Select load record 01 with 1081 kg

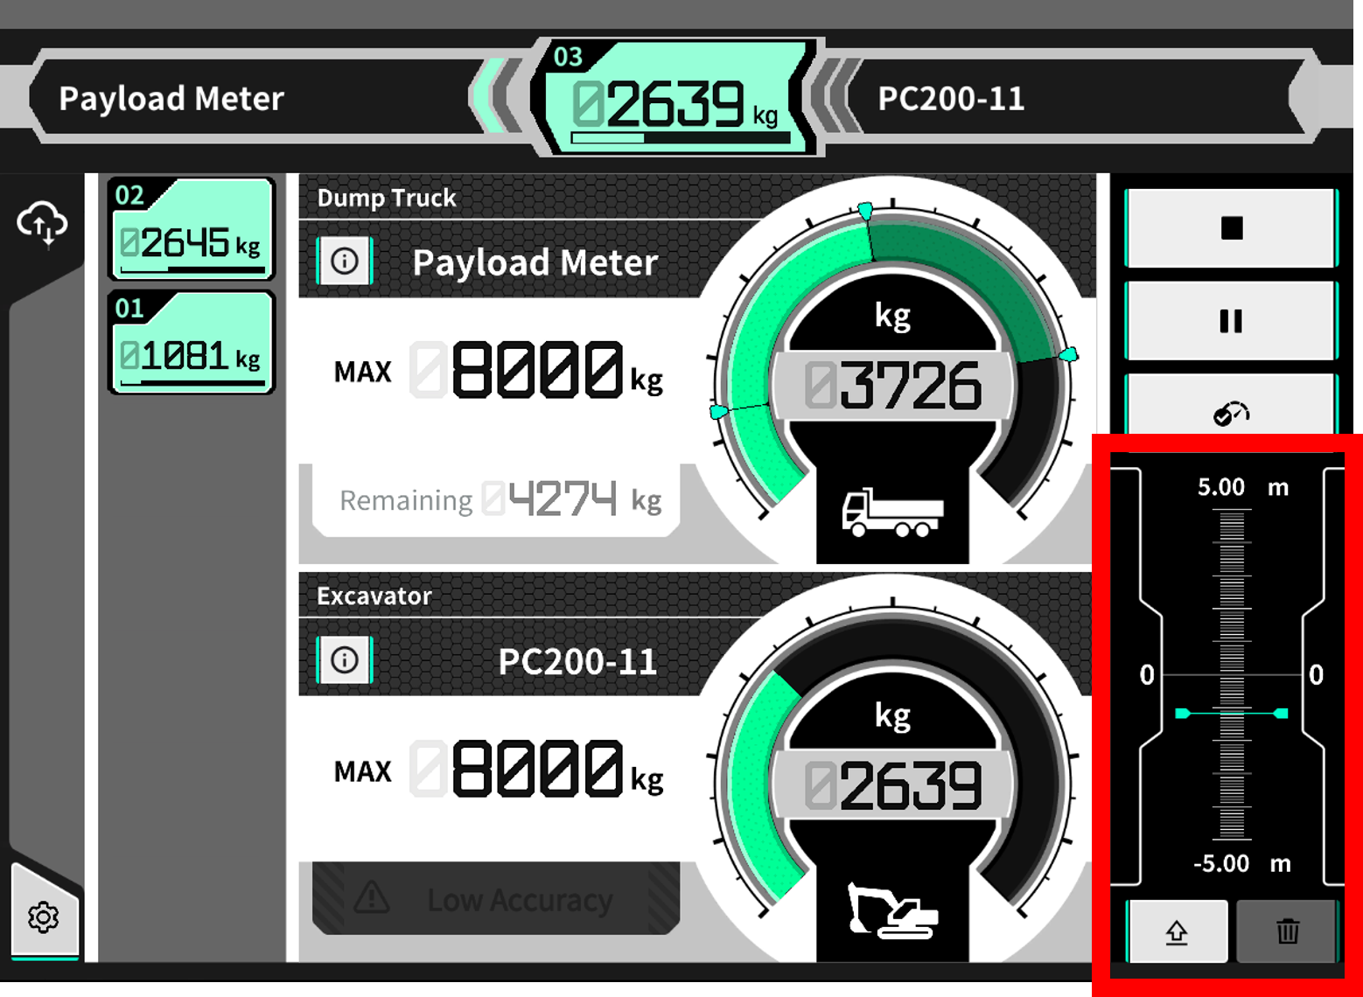coord(192,343)
